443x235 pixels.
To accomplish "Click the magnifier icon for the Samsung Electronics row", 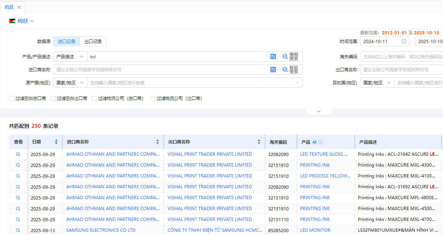I will tap(18, 230).
